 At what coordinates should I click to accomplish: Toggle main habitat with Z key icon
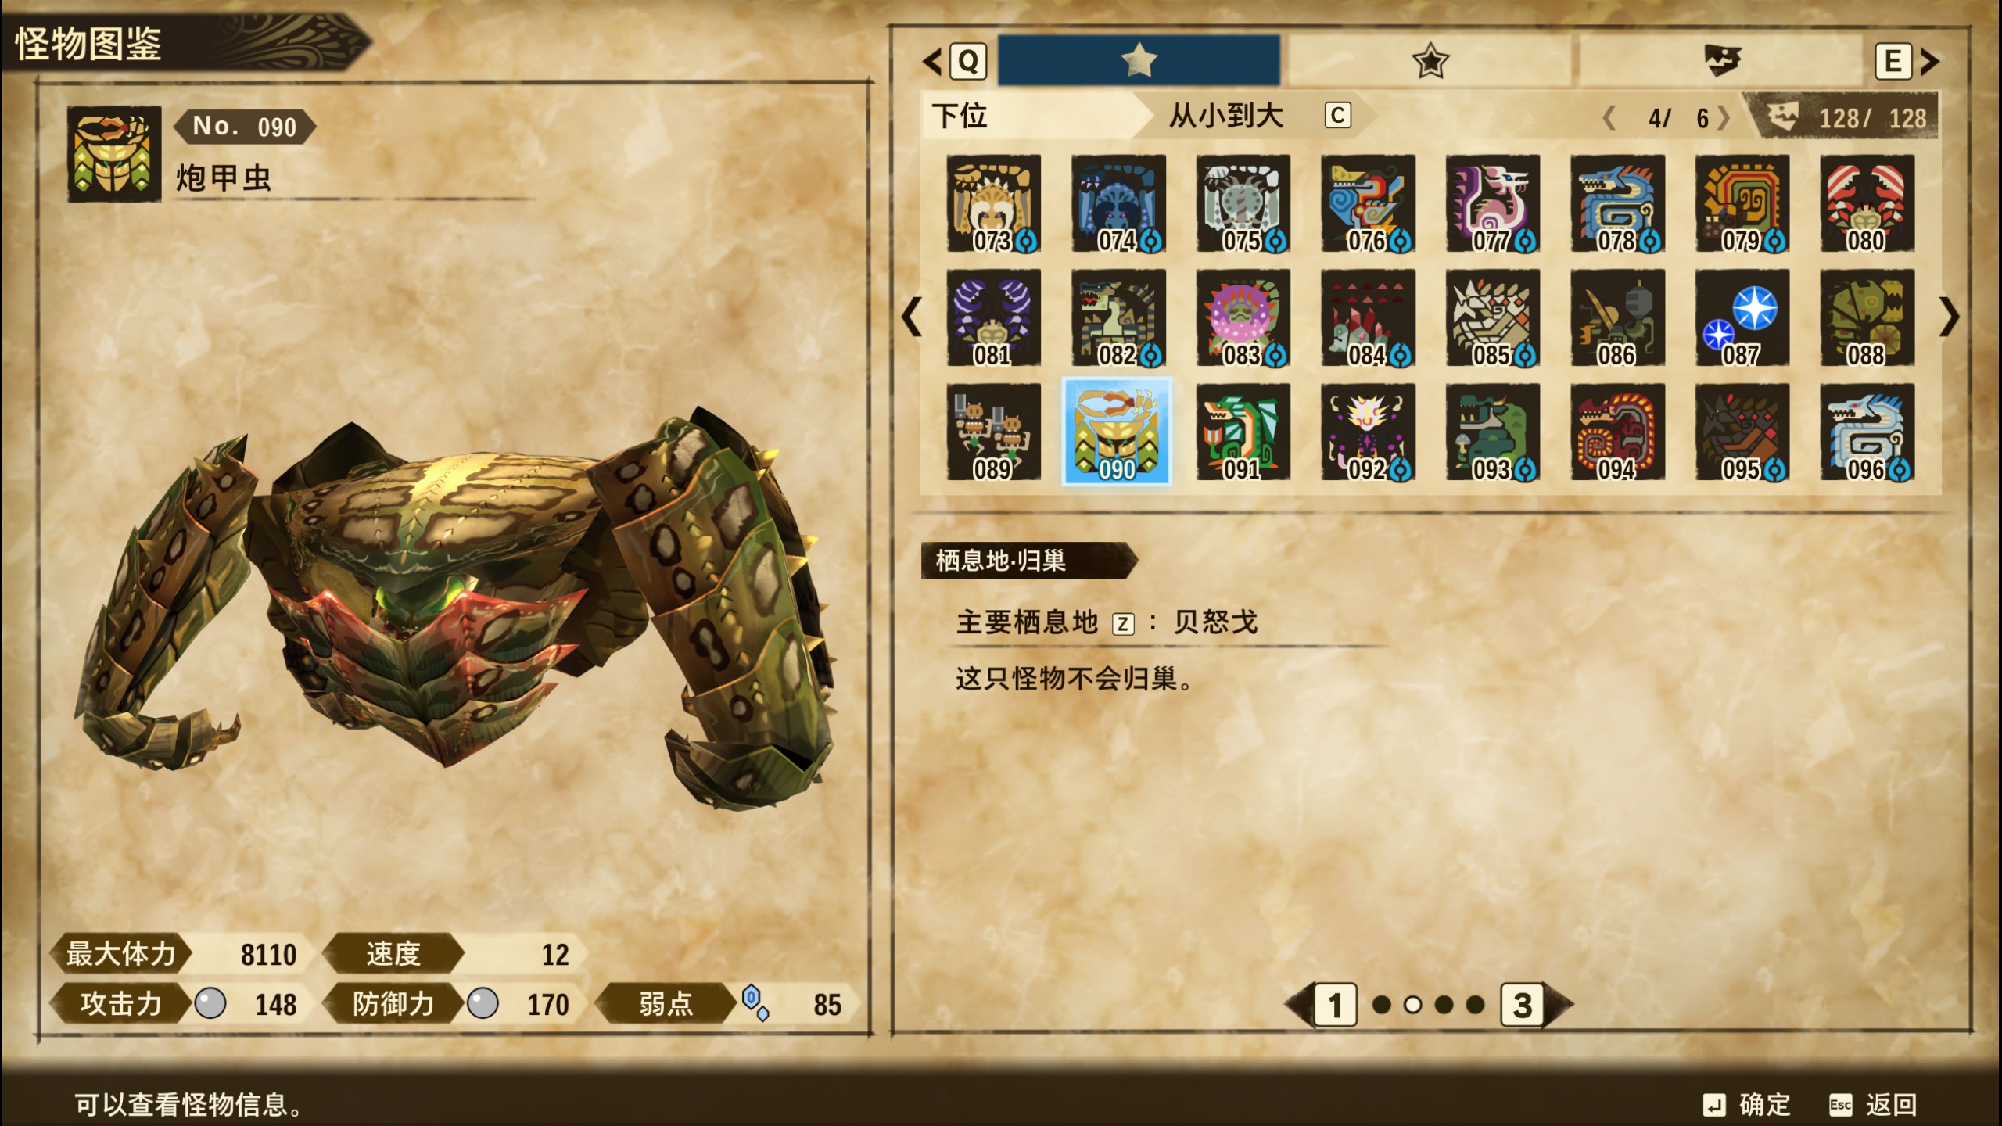point(1123,623)
